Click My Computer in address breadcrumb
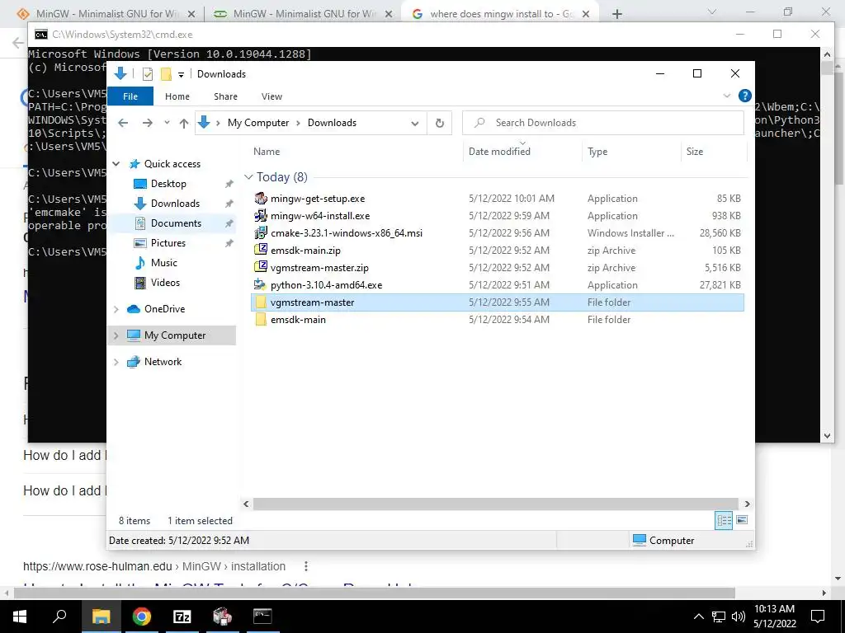The width and height of the screenshot is (845, 633). click(258, 123)
